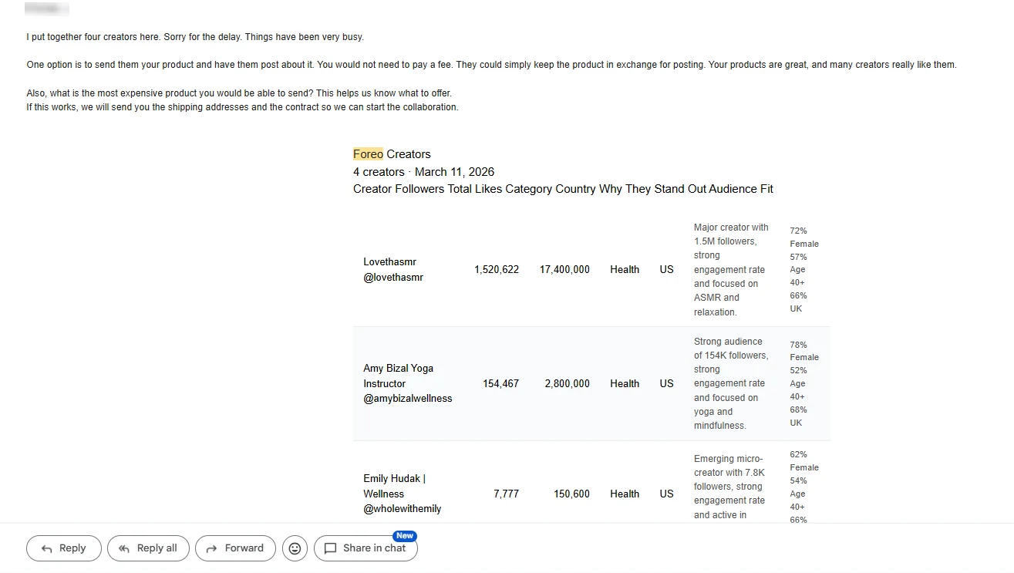Click the blurred sender name
1014x573 pixels.
coord(46,9)
